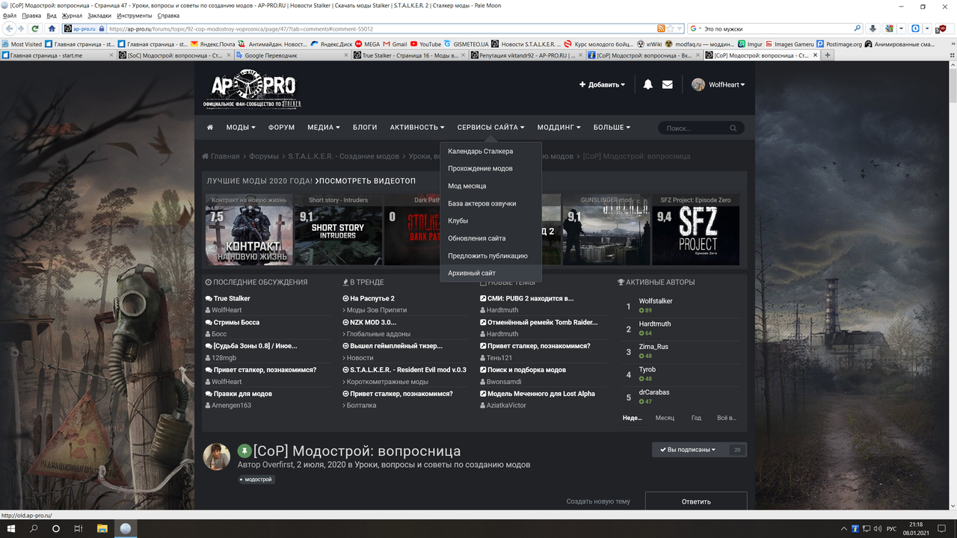Go to the browser Home icon
The height and width of the screenshot is (538, 957).
coord(52,28)
